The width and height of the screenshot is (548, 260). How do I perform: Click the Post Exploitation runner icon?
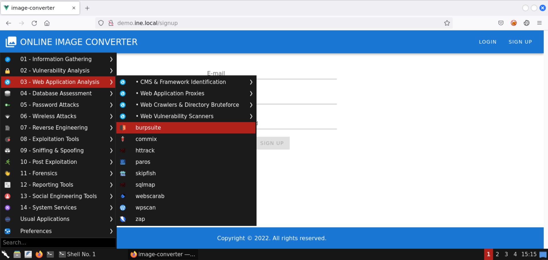tap(8, 162)
